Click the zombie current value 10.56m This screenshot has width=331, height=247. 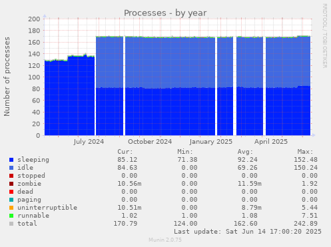tap(129, 184)
